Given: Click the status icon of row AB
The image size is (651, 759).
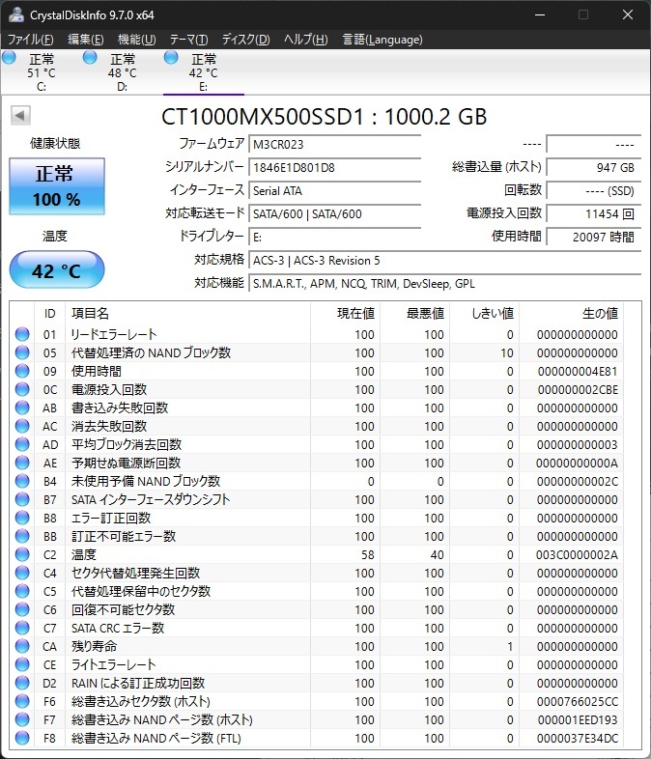Looking at the screenshot, I should coord(22,408).
